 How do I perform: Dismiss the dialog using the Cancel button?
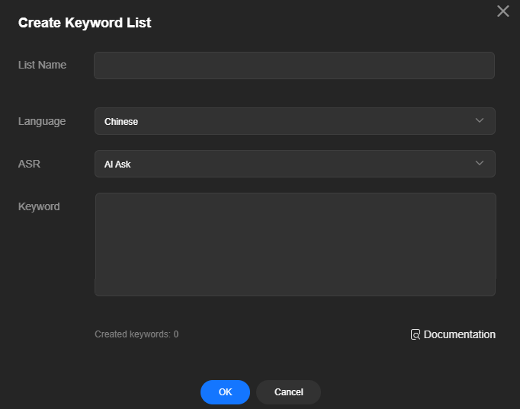(288, 392)
